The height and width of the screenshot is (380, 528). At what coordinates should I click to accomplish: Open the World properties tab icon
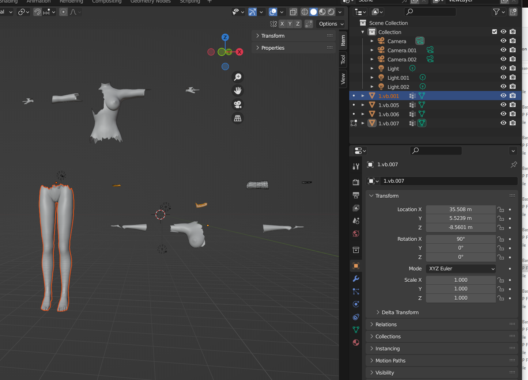[356, 233]
